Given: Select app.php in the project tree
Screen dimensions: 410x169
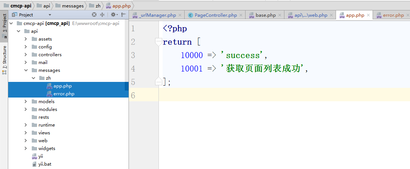Looking at the screenshot, I should [x=68, y=86].
